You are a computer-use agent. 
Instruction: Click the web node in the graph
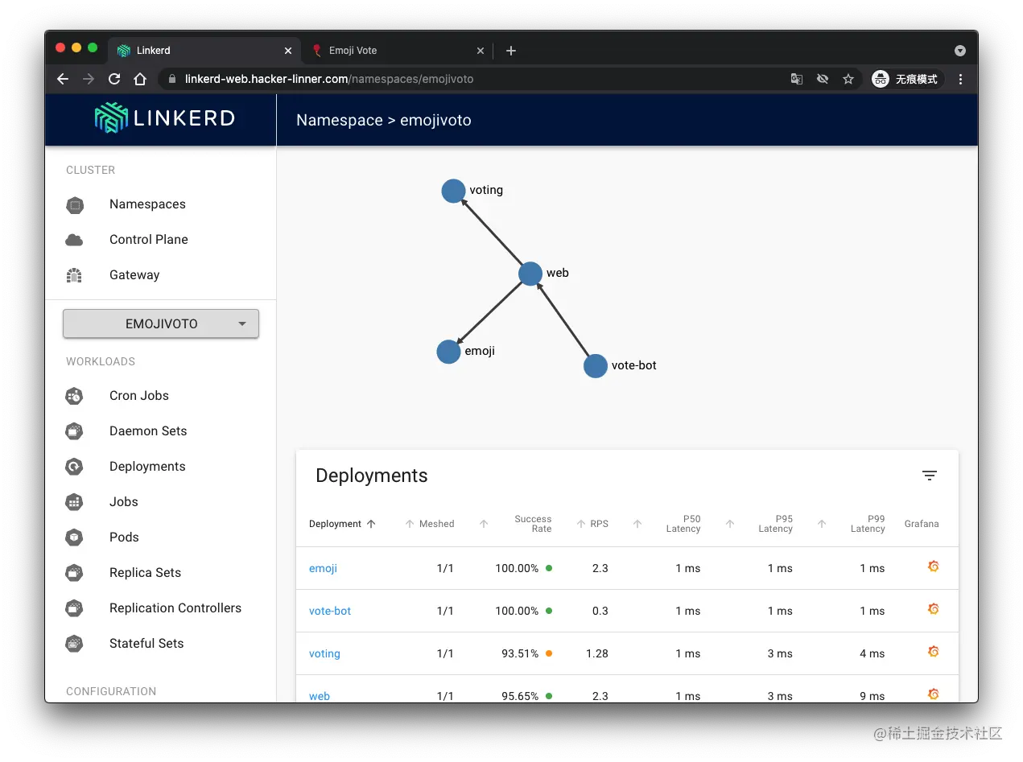click(530, 274)
